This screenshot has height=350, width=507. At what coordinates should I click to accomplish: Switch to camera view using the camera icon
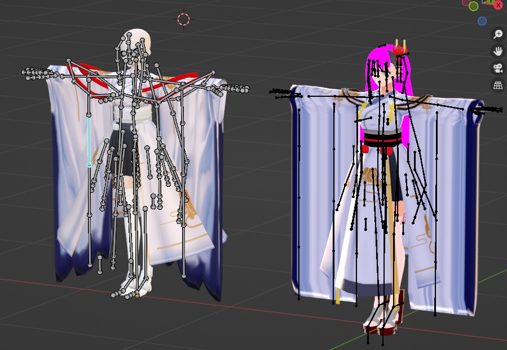[x=498, y=69]
